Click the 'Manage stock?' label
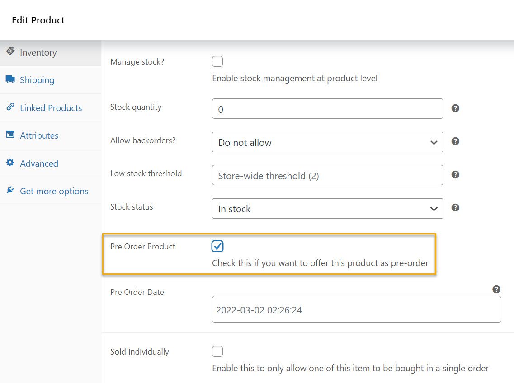 pyautogui.click(x=137, y=62)
